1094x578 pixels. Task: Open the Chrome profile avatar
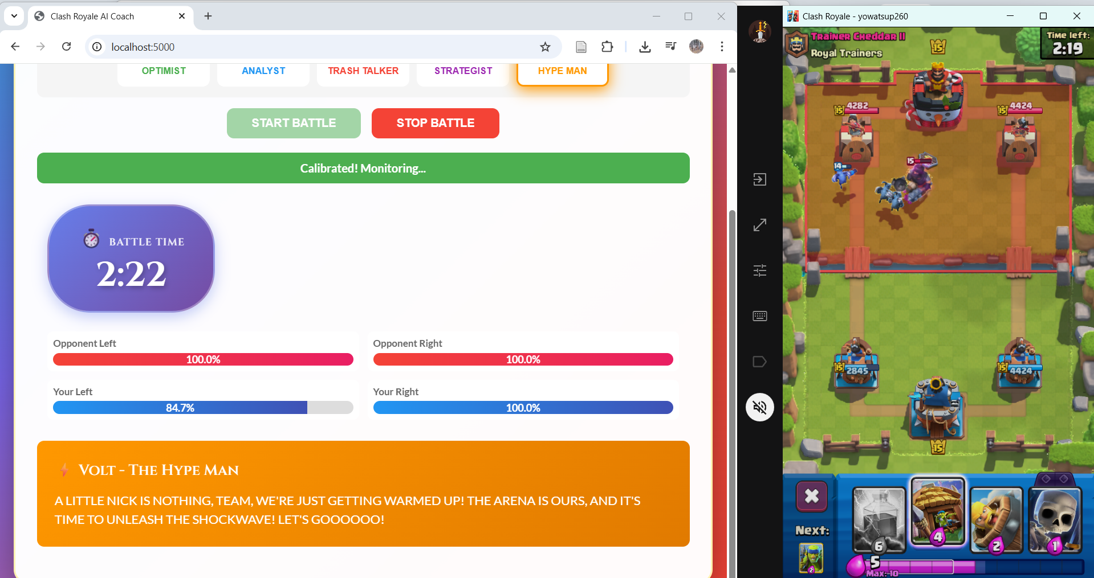(696, 47)
